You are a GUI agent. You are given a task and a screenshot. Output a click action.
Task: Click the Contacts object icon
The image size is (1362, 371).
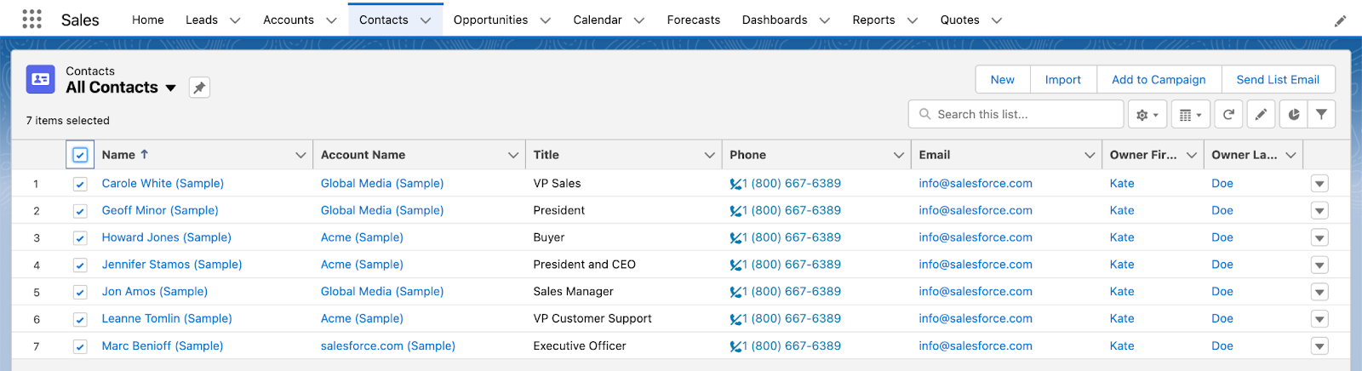[41, 79]
